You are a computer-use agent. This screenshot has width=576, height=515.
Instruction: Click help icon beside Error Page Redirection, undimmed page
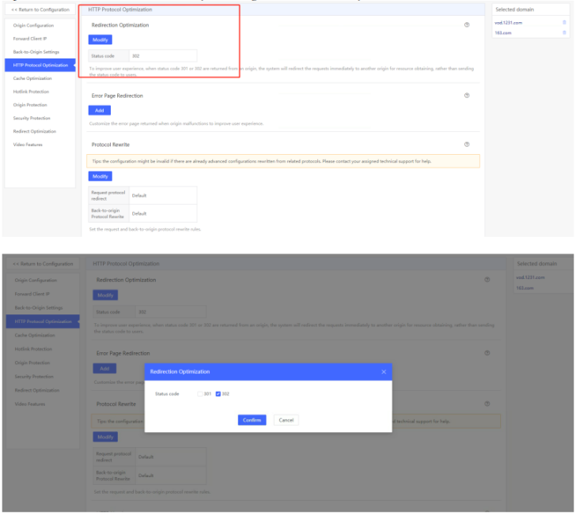tap(467, 96)
